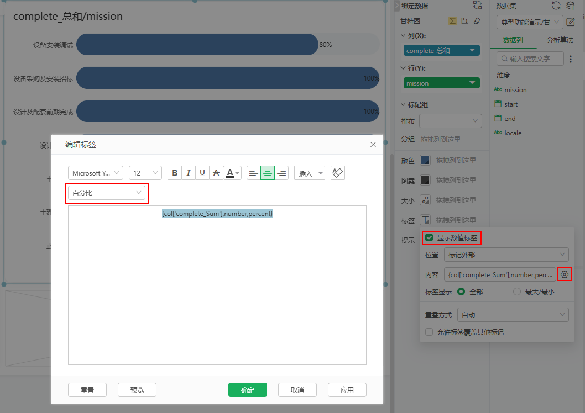Click the label expression text area
This screenshot has height=413, width=585.
(217, 285)
